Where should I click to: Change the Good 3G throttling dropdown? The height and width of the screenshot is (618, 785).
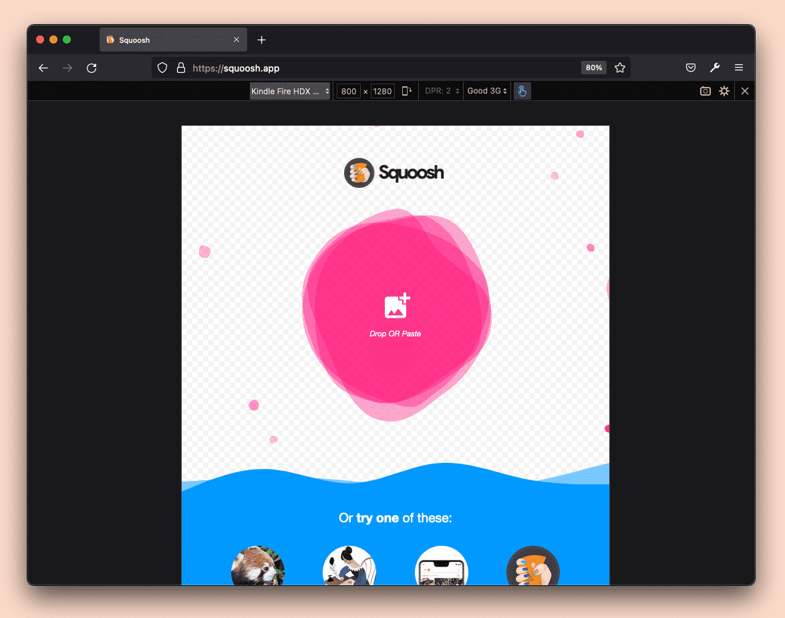486,91
